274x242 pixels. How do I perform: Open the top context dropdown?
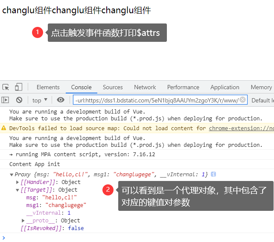pos(40,100)
